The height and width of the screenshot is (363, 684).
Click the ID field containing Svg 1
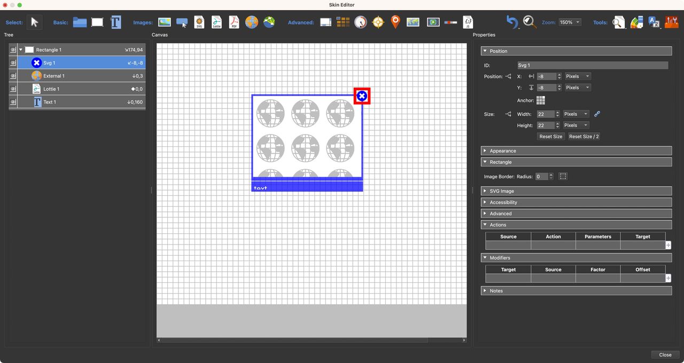coord(592,65)
